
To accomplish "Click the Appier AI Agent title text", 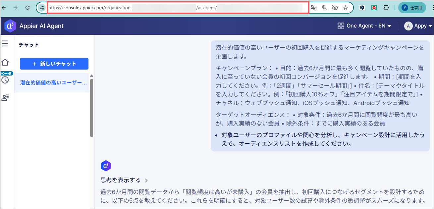I will tap(41, 26).
